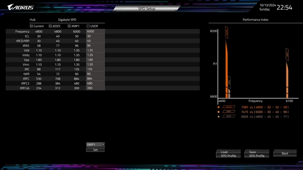This screenshot has height=170, width=303.
Task: Click the JEDEC bar flag in chart
Action: tap(229, 83)
